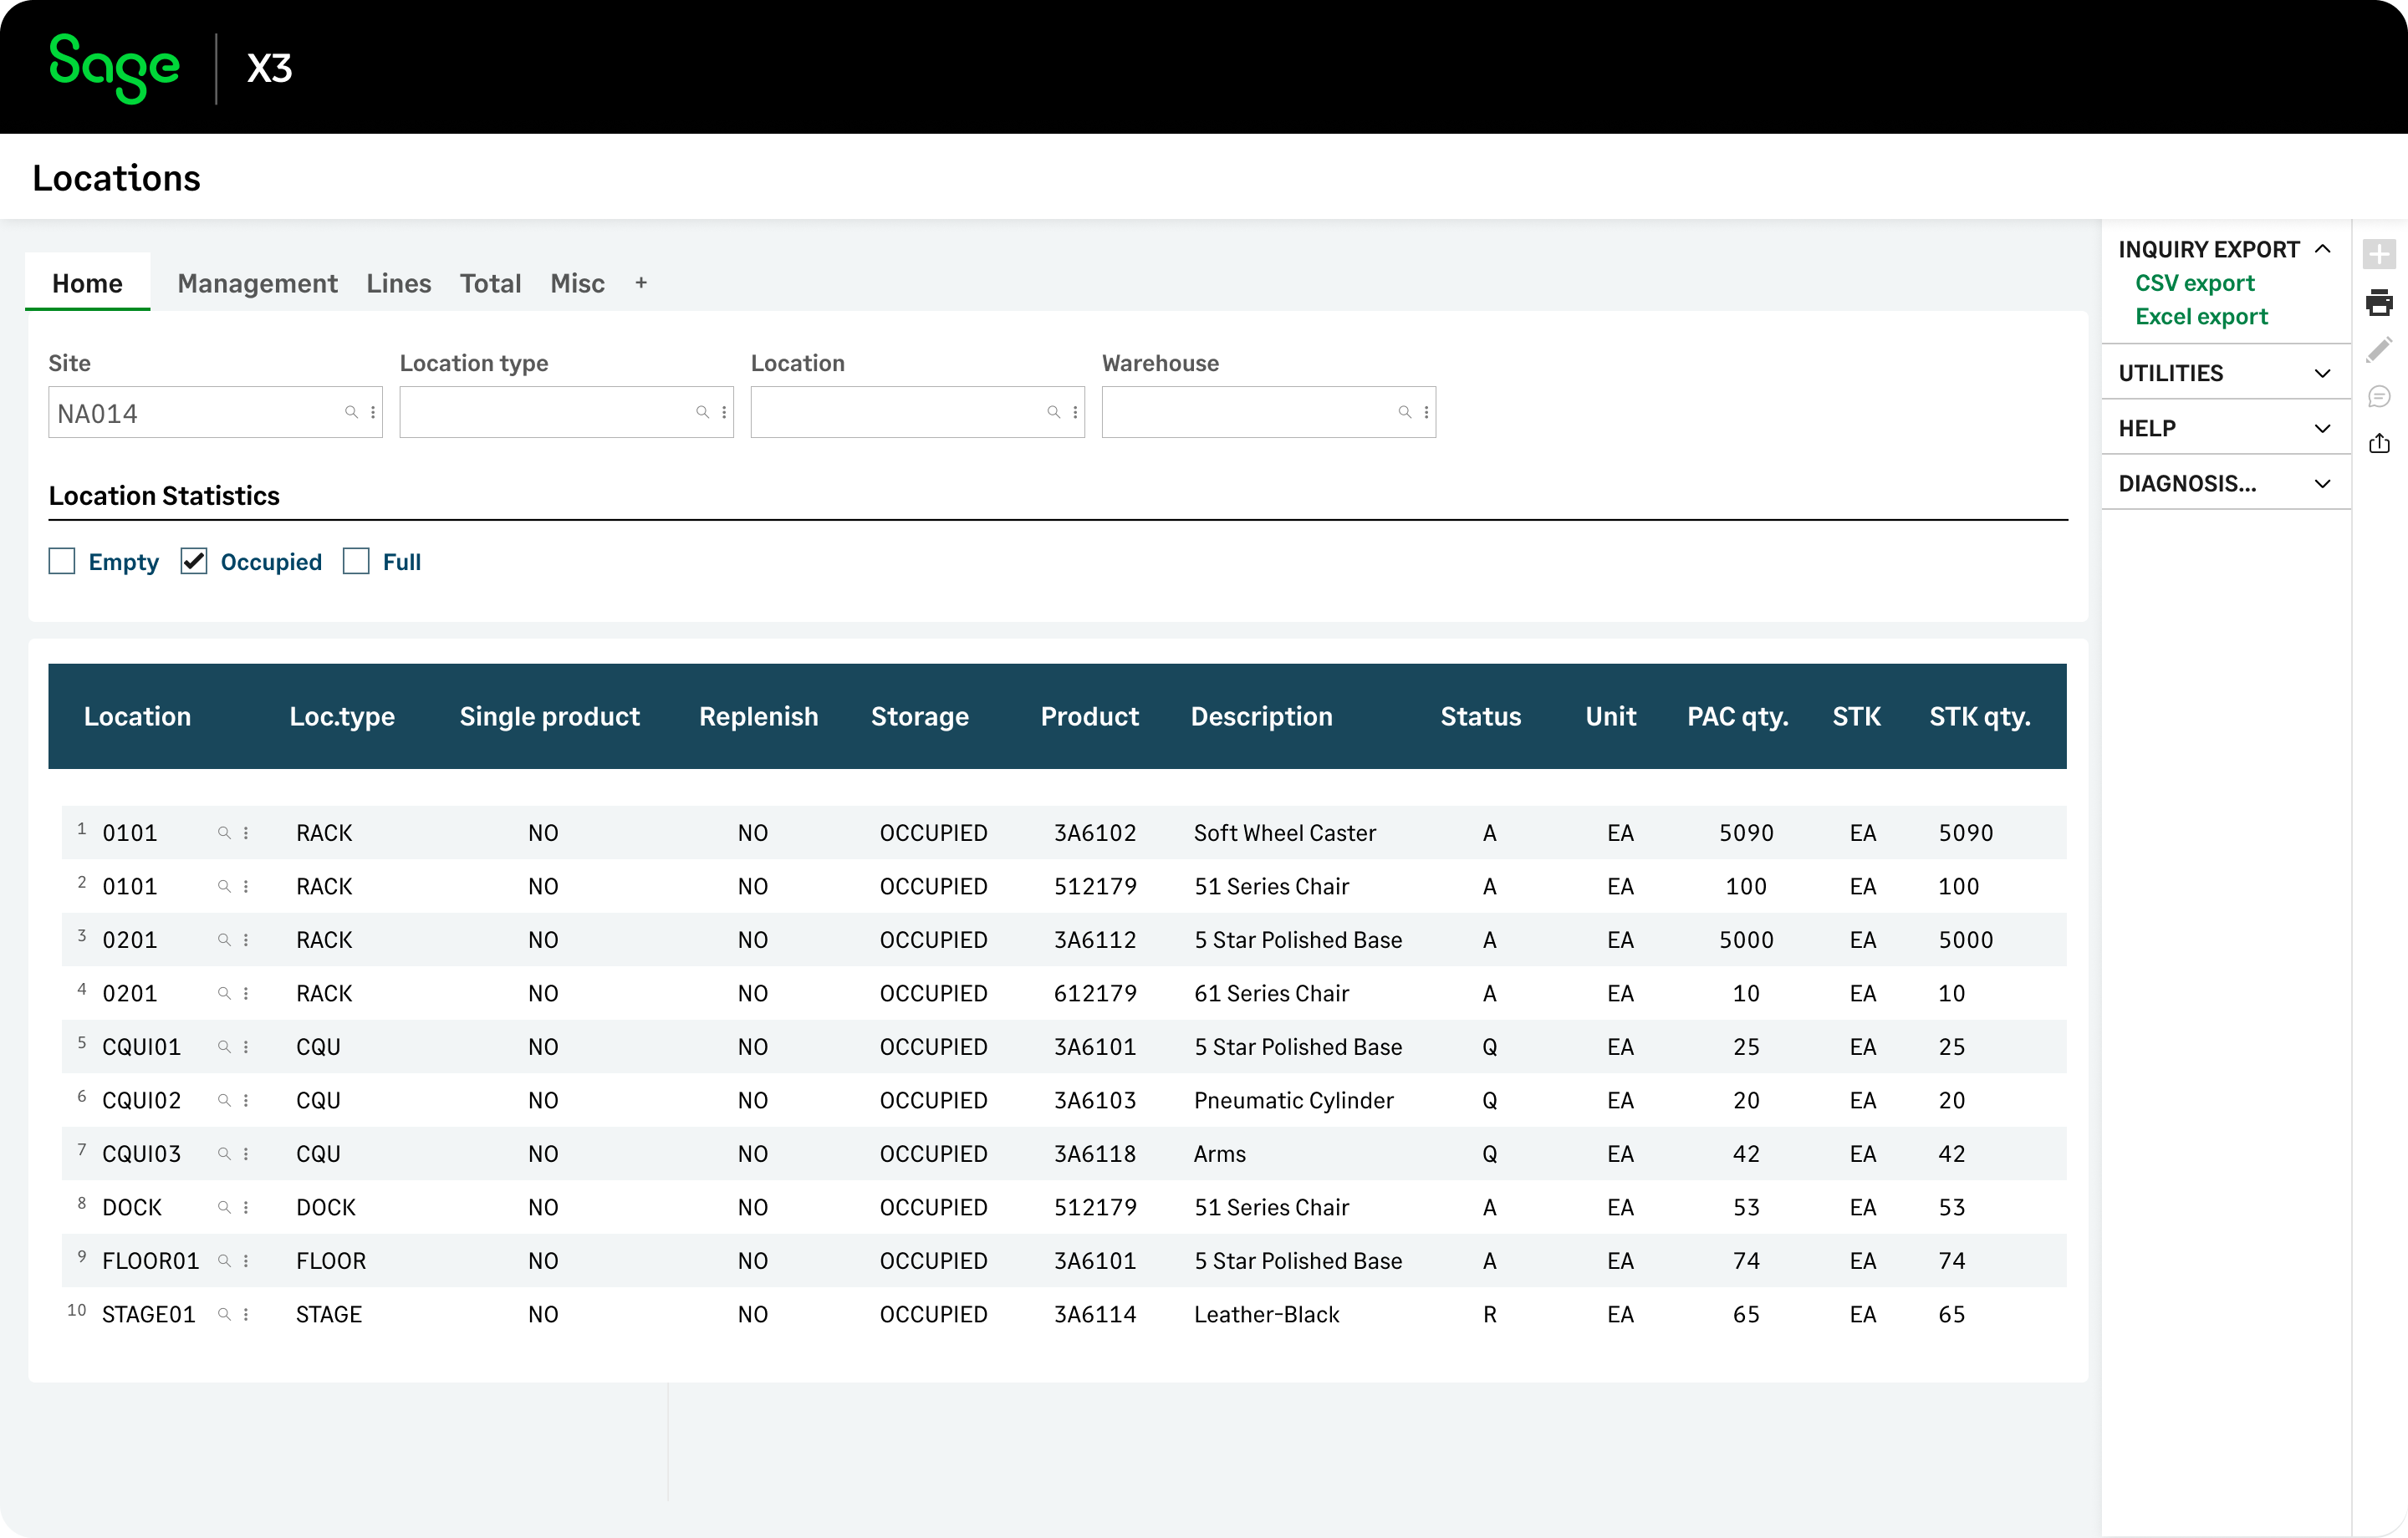Click the Location field search icon
This screenshot has width=2408, height=1538.
pyautogui.click(x=1053, y=412)
